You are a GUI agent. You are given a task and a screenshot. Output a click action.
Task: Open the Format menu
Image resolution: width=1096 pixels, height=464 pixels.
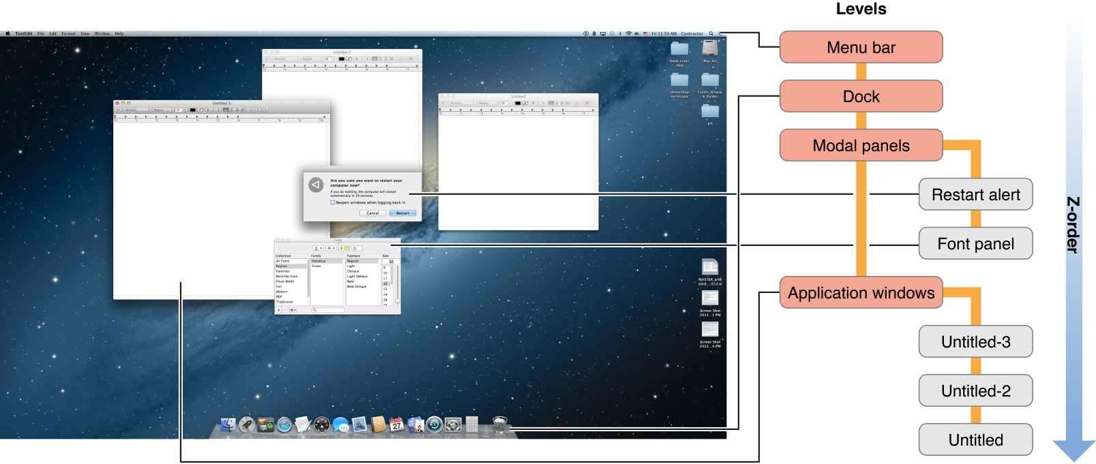(x=68, y=33)
